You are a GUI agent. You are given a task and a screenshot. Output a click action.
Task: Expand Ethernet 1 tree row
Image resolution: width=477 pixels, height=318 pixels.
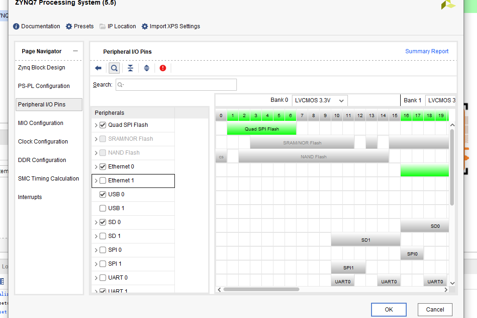point(96,181)
